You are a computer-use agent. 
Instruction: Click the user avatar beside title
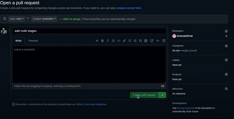(4, 30)
